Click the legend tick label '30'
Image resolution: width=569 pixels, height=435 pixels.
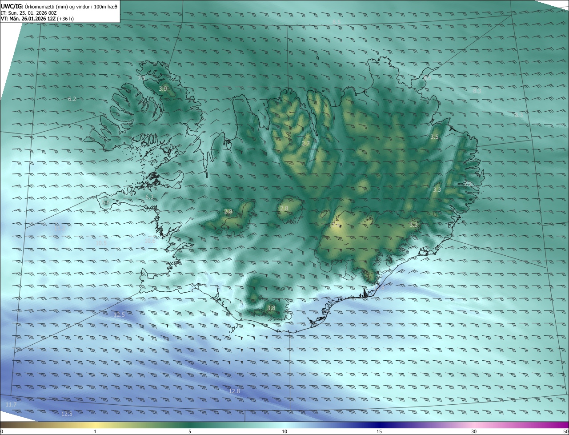coord(474,431)
